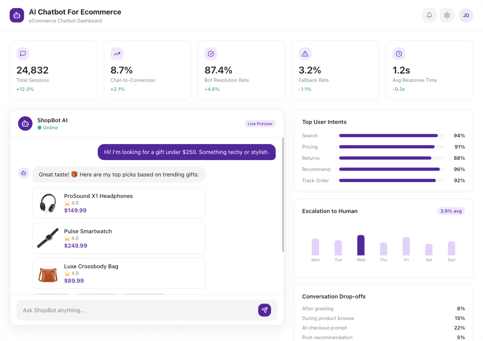Click the Ask ShopBot anything input field

(x=126, y=310)
